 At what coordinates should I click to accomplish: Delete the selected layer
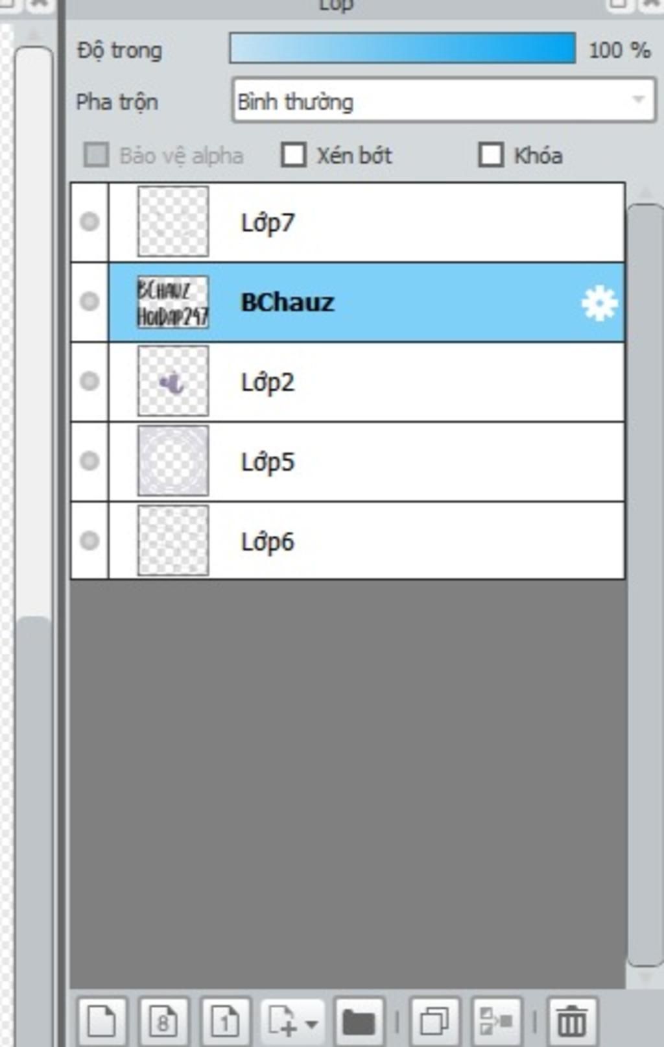point(571,1020)
